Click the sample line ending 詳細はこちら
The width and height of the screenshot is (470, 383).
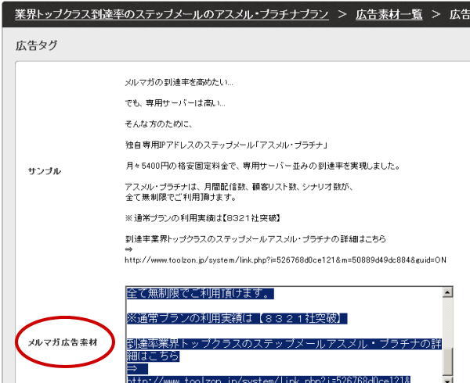255,239
